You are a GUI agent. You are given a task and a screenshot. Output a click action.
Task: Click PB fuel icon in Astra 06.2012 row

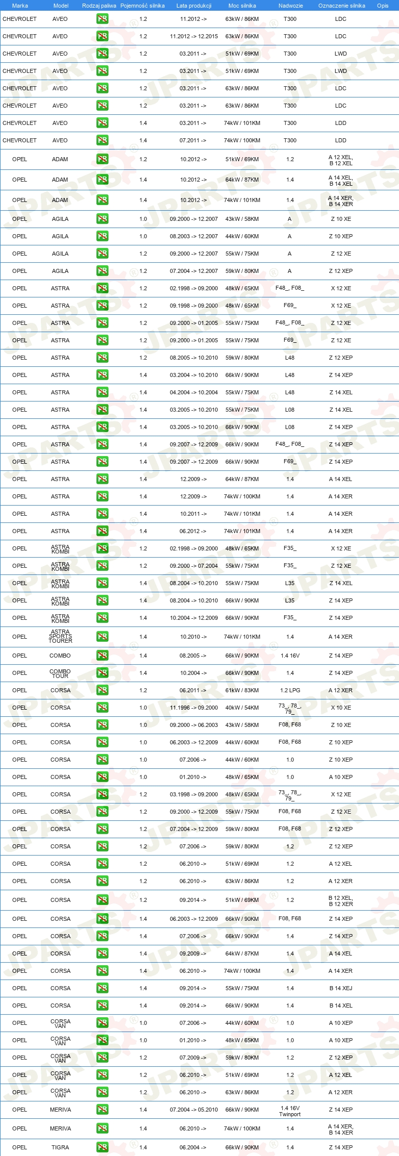click(102, 531)
